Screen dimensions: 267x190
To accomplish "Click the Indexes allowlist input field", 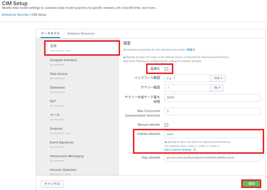I will click(x=212, y=134).
